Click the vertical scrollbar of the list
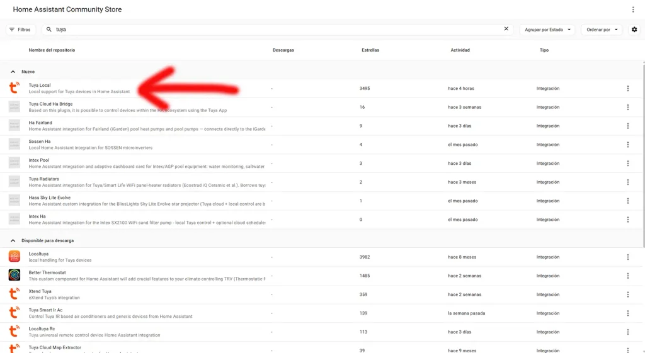This screenshot has width=645, height=353. [643, 155]
